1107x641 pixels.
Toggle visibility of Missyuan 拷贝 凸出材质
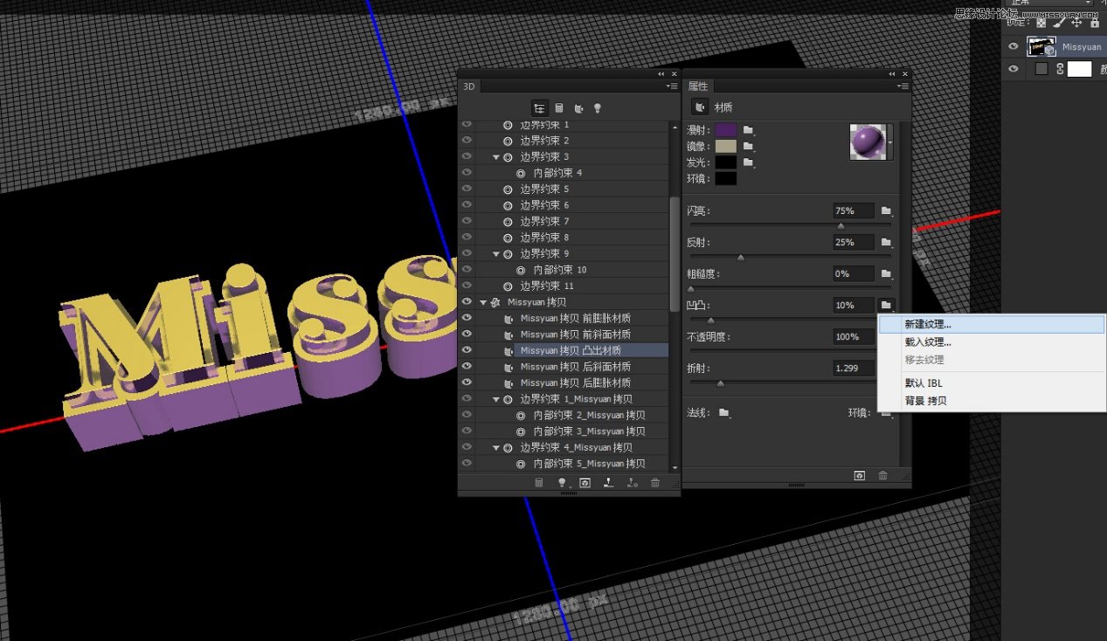point(467,350)
